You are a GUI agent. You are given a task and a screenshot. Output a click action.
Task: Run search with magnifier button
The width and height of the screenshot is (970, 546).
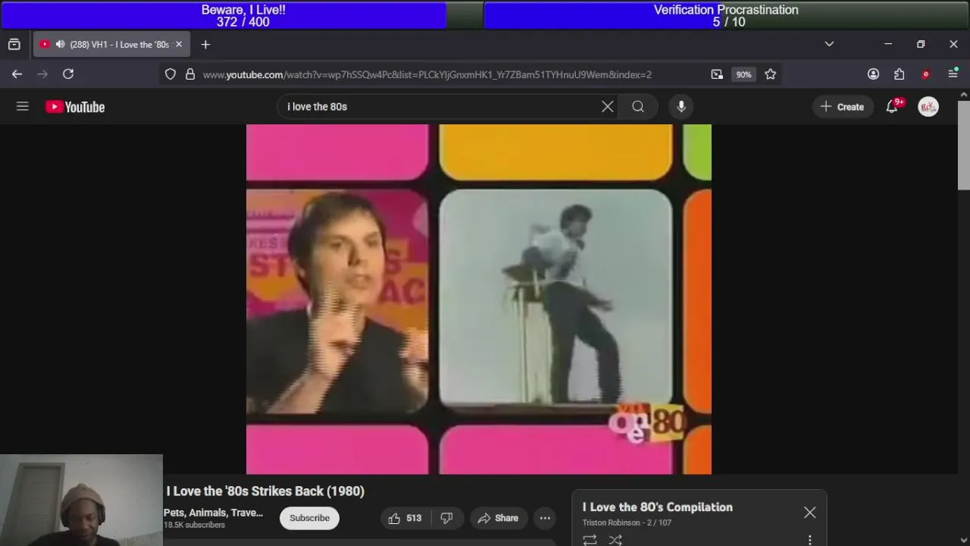pos(638,107)
